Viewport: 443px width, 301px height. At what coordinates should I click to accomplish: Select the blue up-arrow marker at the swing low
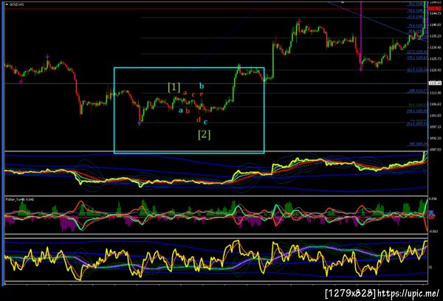click(x=140, y=123)
